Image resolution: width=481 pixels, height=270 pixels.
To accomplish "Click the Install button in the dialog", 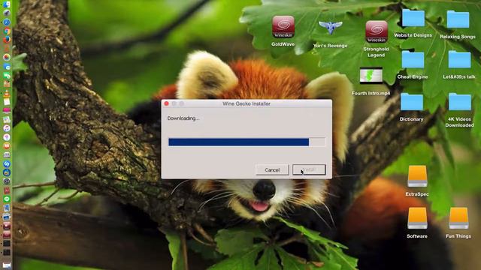I will coord(309,170).
